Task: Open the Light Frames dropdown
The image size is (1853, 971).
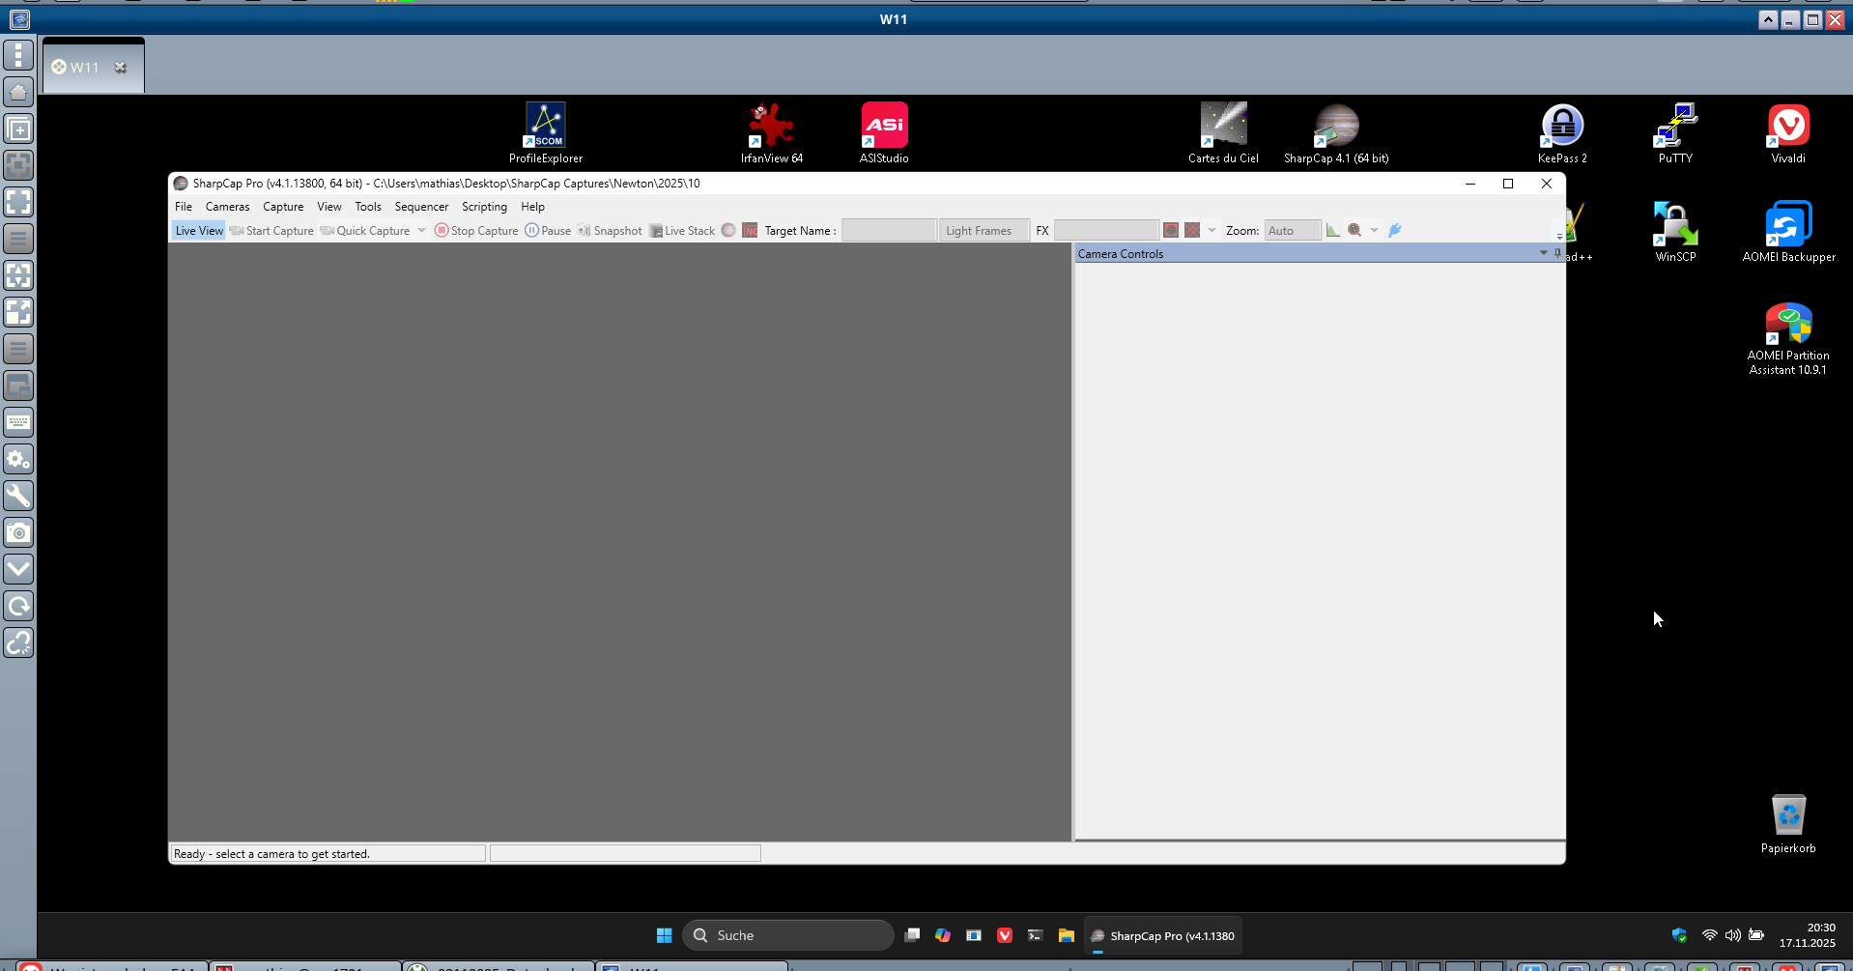Action: pyautogui.click(x=984, y=230)
